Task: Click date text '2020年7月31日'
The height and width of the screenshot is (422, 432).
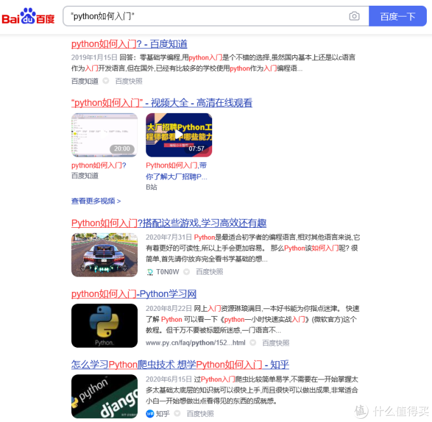Action: point(168,237)
